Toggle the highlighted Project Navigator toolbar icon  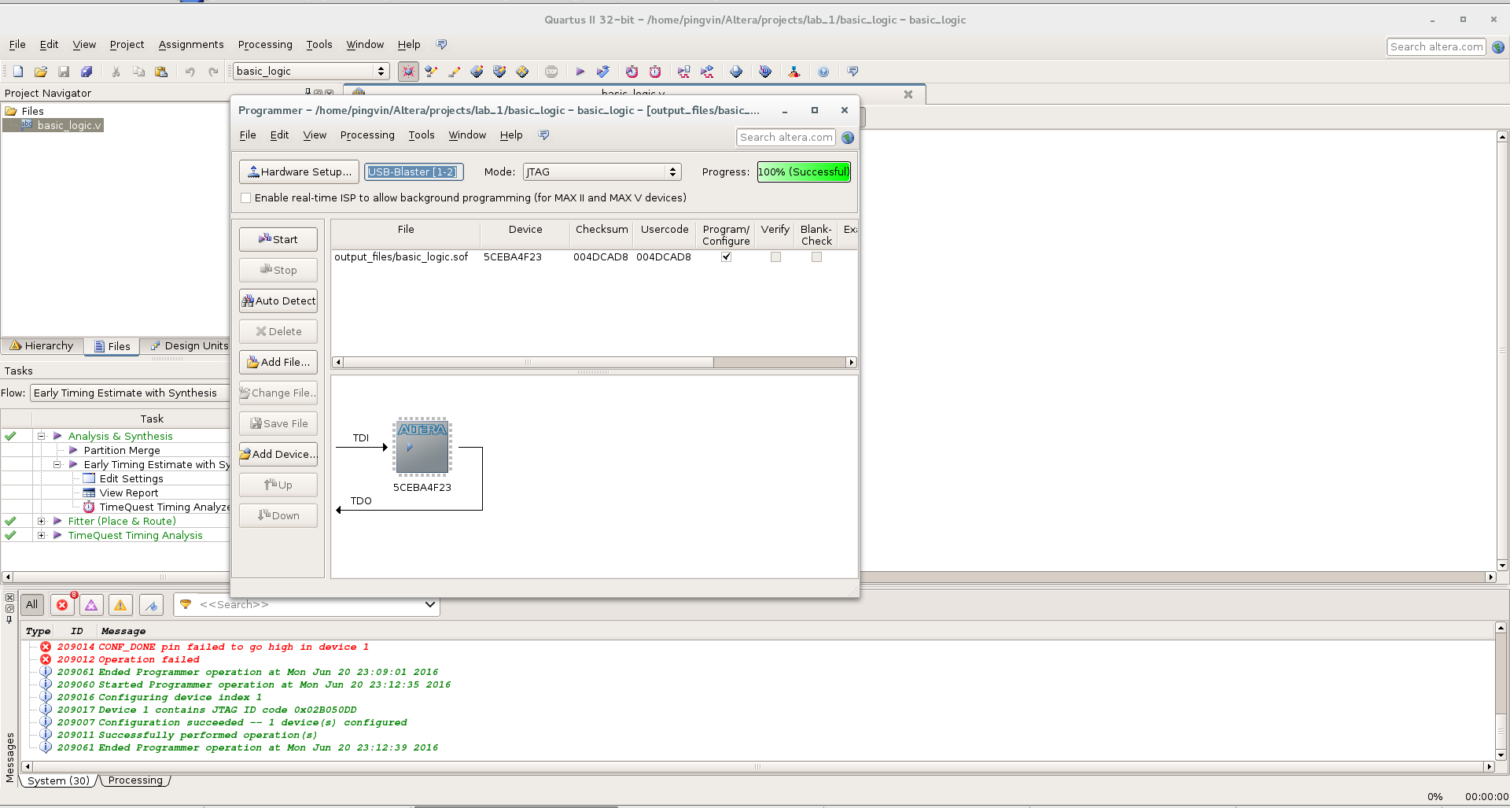408,72
